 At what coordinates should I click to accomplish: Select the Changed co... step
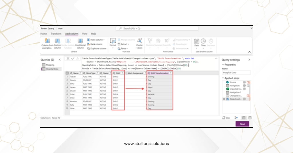click(x=236, y=96)
